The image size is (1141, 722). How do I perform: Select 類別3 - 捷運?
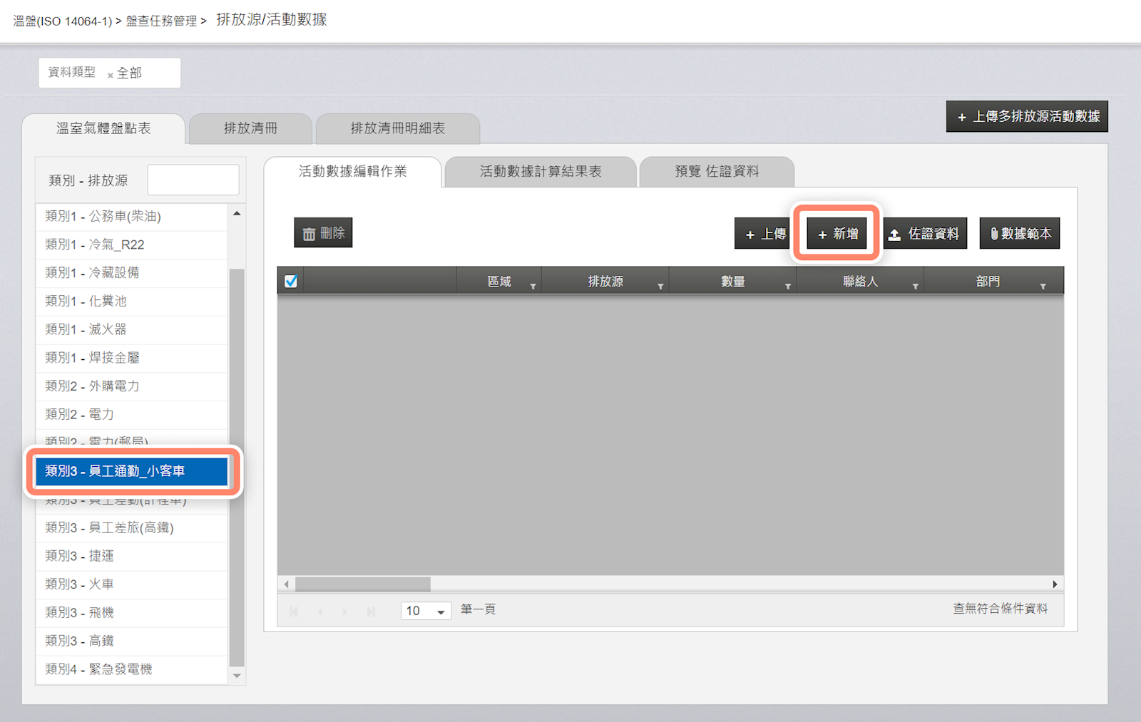pyautogui.click(x=132, y=556)
